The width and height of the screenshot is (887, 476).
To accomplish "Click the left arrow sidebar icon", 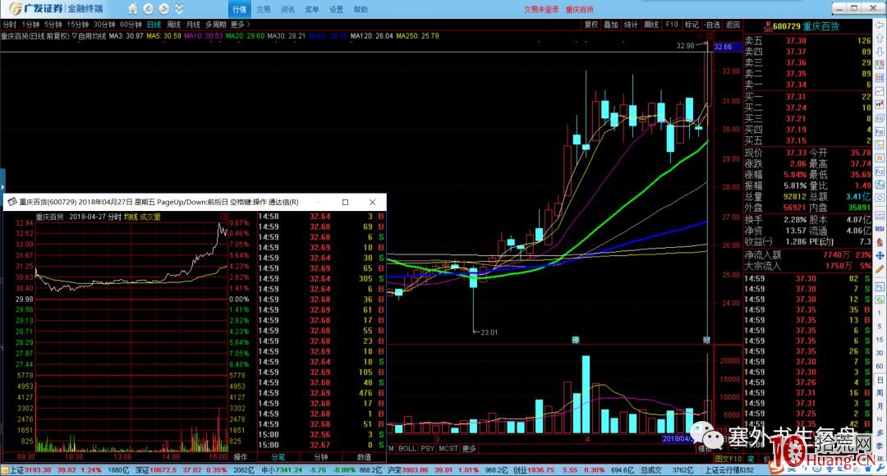I will coord(880,25).
